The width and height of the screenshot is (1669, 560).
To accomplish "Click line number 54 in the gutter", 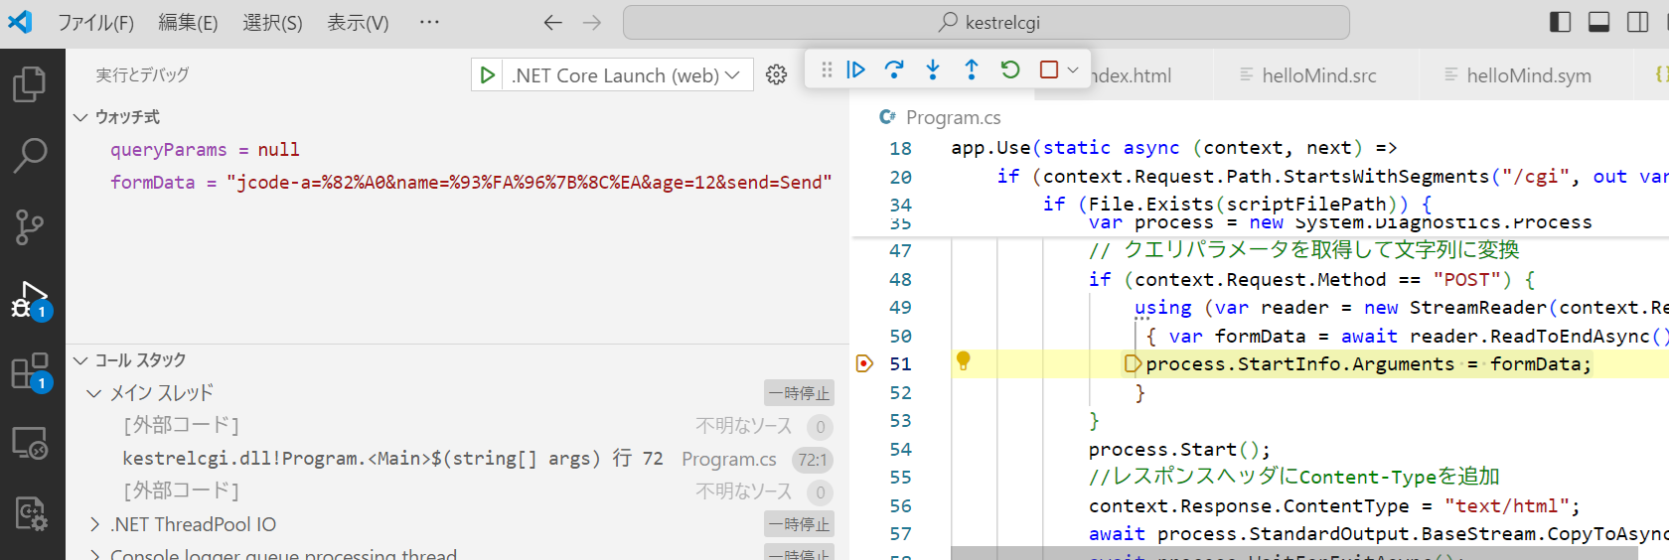I will 900,449.
